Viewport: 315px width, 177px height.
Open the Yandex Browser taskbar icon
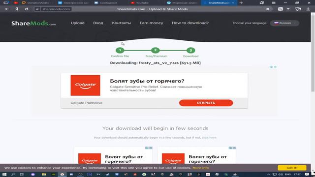pos(63,175)
